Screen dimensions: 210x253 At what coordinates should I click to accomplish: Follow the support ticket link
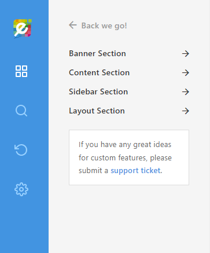point(135,171)
